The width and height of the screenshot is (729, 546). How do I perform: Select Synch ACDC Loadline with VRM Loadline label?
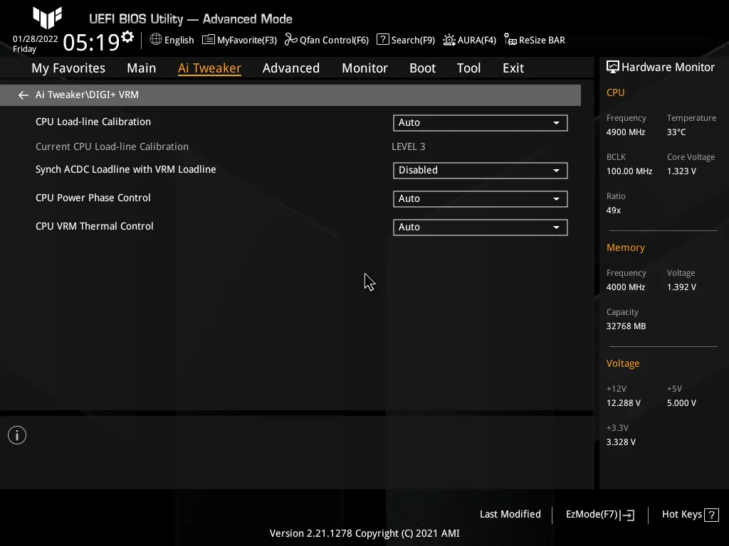point(125,169)
